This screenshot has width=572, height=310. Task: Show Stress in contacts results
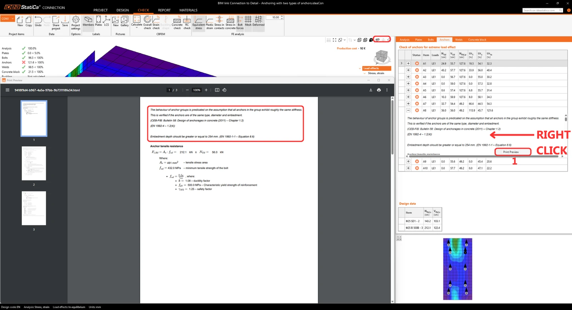(219, 23)
